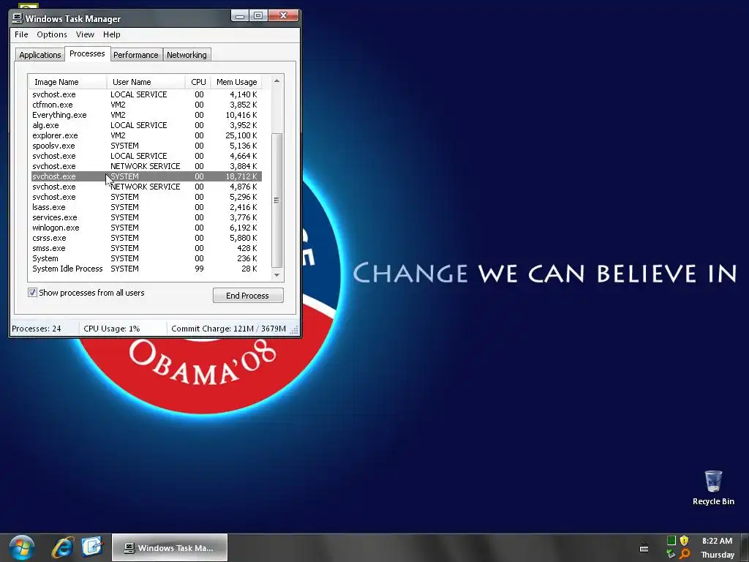Click the keyboard language bar icon in tray
The width and height of the screenshot is (749, 562).
(644, 547)
